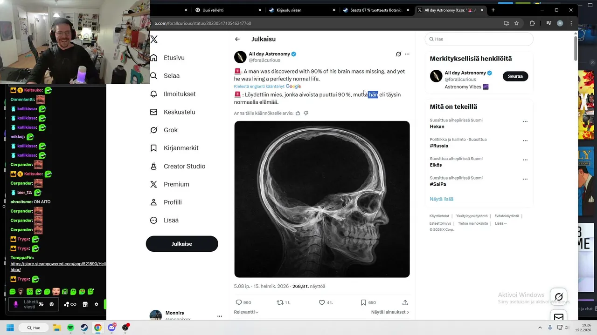Open the post's three-dot options menu
The image size is (597, 335).
(407, 54)
